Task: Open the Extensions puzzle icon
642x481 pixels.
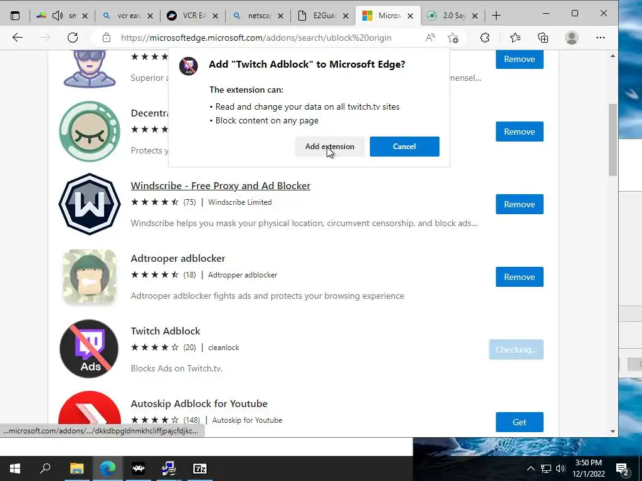Action: coord(485,38)
